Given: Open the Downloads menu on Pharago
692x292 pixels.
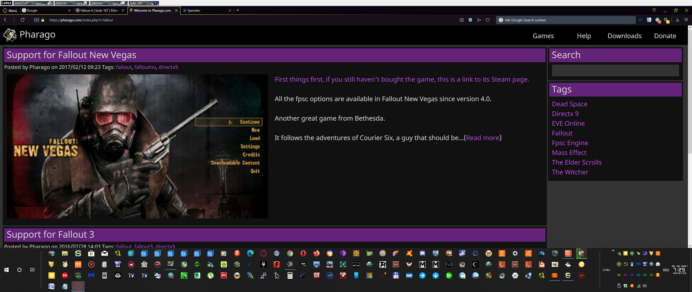Looking at the screenshot, I should click(x=624, y=36).
